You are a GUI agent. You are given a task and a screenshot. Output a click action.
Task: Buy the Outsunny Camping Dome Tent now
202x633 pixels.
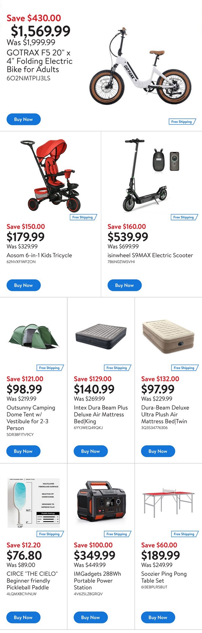click(23, 451)
